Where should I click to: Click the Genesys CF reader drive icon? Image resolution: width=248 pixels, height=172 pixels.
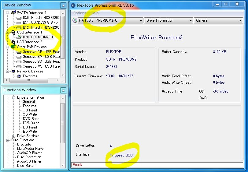19,52
